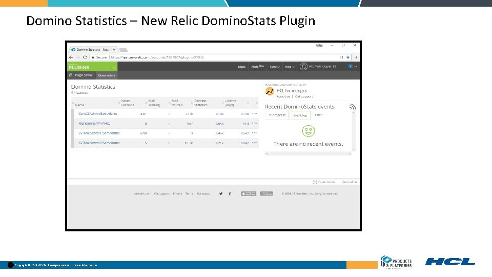Click the Permalink link
Image resolution: width=492 pixels, height=277 pixels.
350,182
